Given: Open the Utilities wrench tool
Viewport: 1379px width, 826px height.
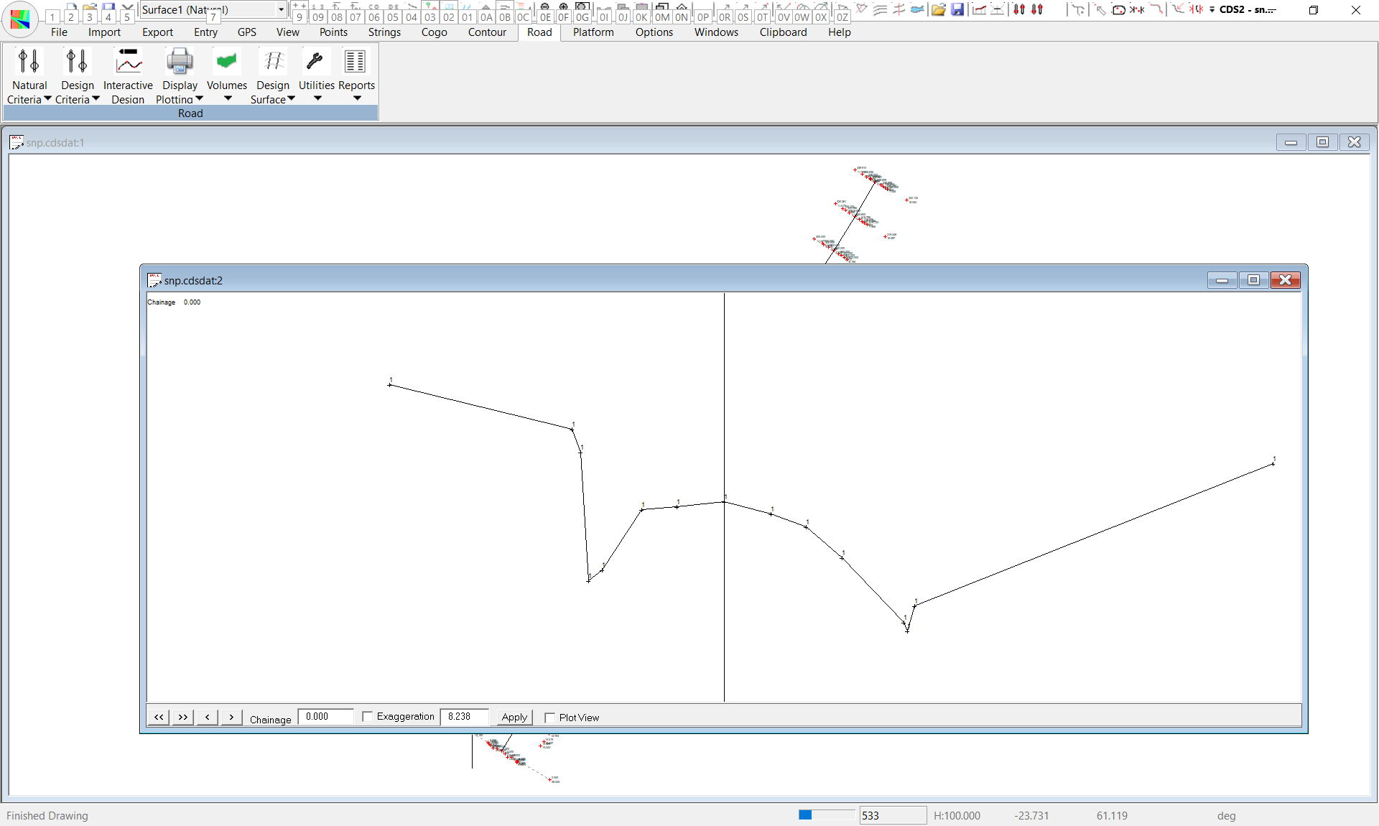Looking at the screenshot, I should (x=315, y=62).
